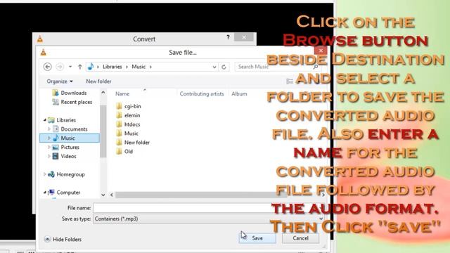Go up one folder level

80,67
